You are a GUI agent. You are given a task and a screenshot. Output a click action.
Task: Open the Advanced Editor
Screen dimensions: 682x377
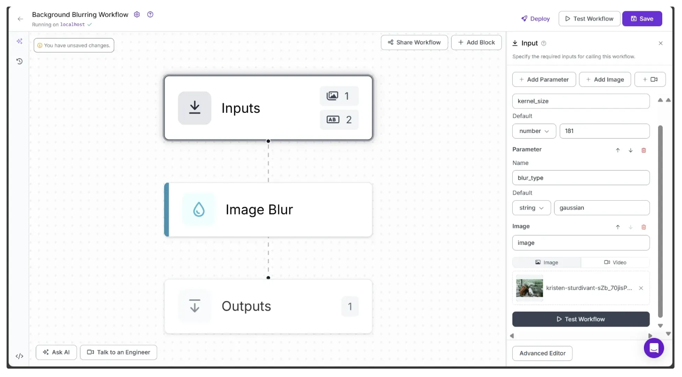(542, 353)
